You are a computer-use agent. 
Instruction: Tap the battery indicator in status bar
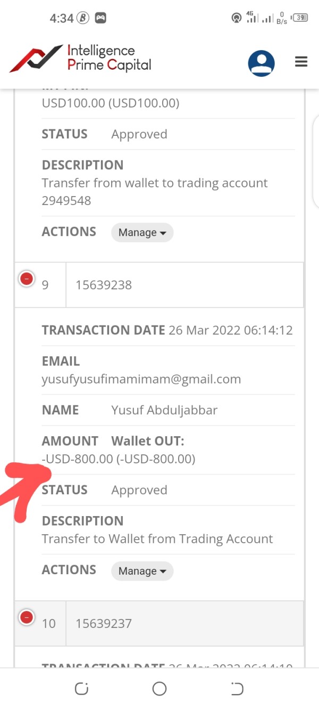pyautogui.click(x=300, y=18)
